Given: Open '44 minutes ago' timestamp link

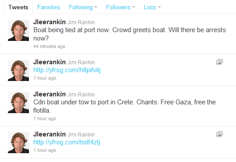Looking at the screenshot, I should click(x=50, y=46).
